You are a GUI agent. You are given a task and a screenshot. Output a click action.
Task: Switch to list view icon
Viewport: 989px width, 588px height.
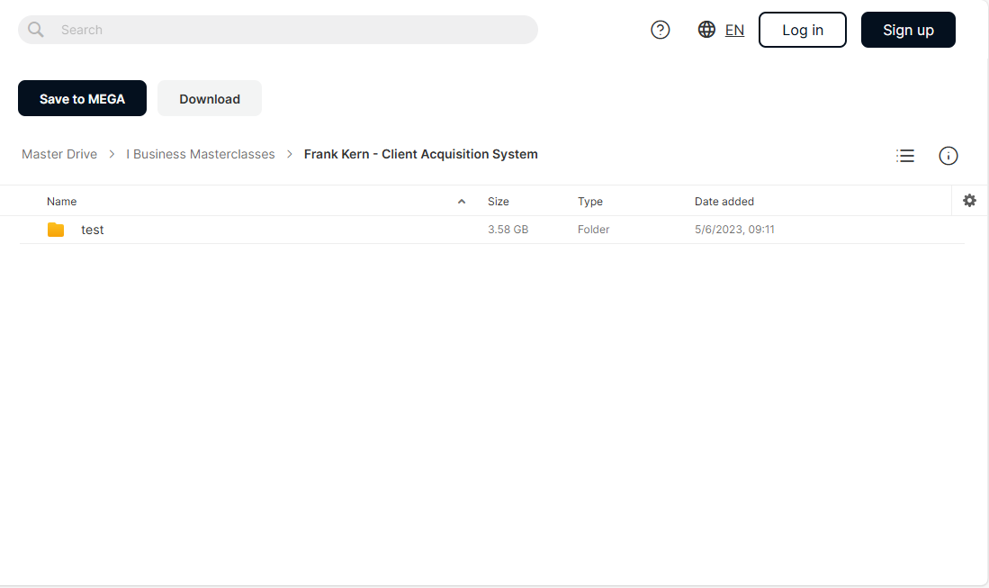(x=905, y=156)
